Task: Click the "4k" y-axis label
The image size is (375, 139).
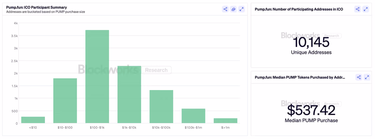Action: click(x=16, y=23)
